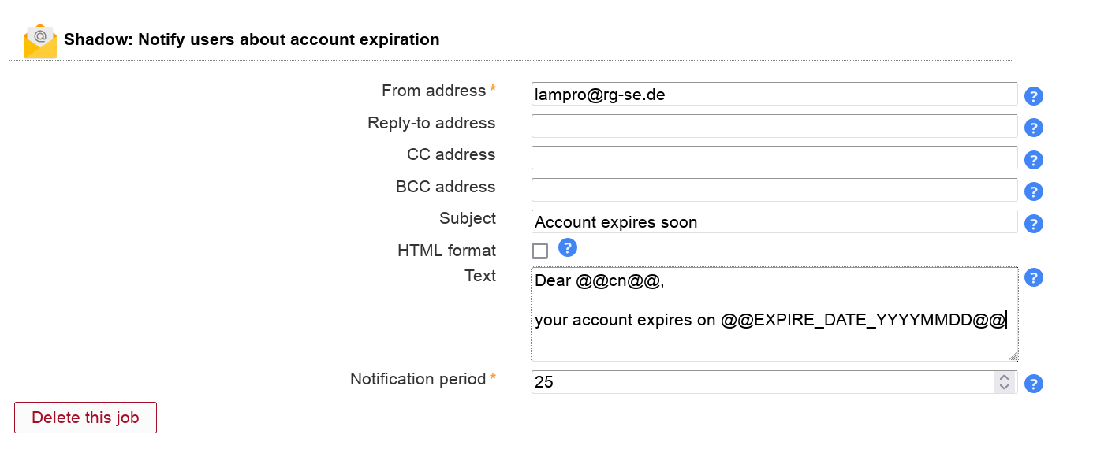This screenshot has width=1093, height=453.
Task: Open the Subject field help icon
Action: coord(1033,224)
